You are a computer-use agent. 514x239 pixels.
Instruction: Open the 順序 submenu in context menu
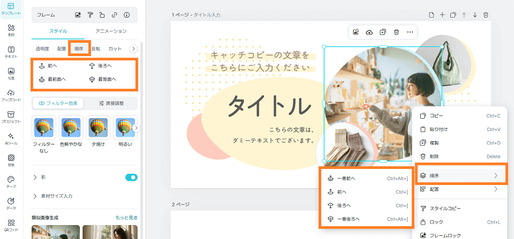tap(460, 175)
